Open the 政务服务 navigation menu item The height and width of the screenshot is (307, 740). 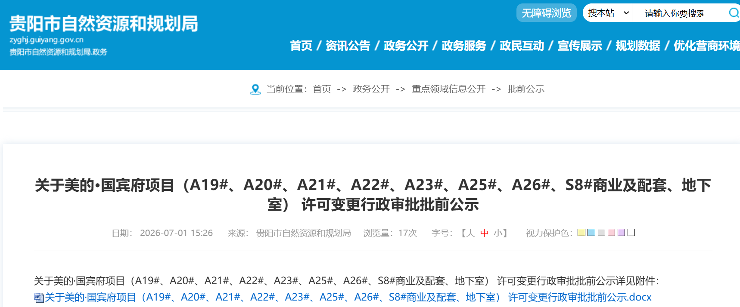click(x=464, y=46)
